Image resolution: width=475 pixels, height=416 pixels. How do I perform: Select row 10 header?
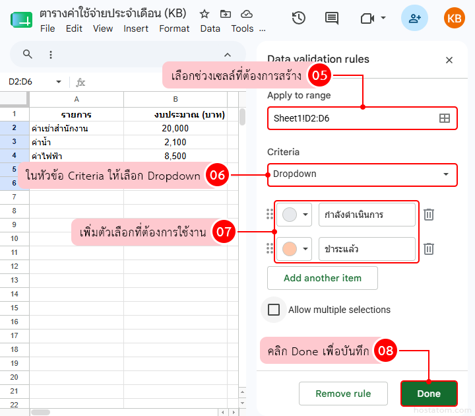[x=15, y=238]
